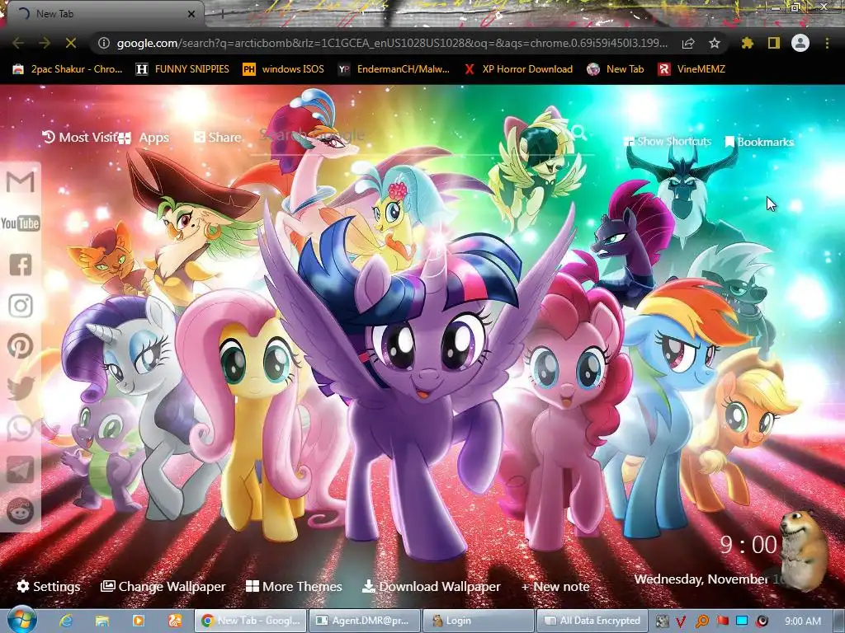The height and width of the screenshot is (633, 845).
Task: Switch to Agent.DMR taskbar window
Action: [x=364, y=621]
